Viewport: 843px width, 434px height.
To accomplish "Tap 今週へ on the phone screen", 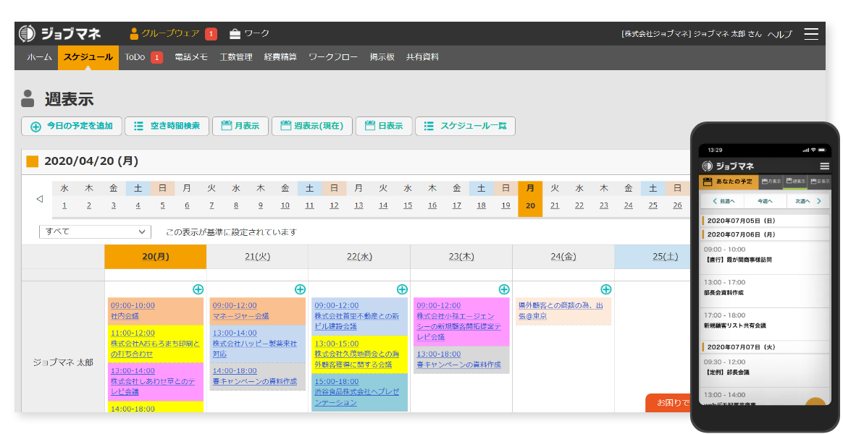I will (x=765, y=201).
